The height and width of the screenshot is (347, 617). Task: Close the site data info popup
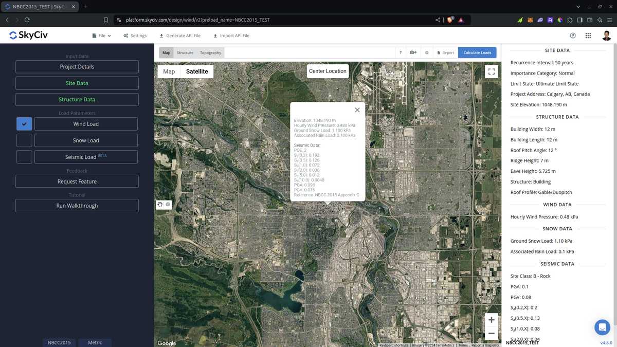coord(357,109)
